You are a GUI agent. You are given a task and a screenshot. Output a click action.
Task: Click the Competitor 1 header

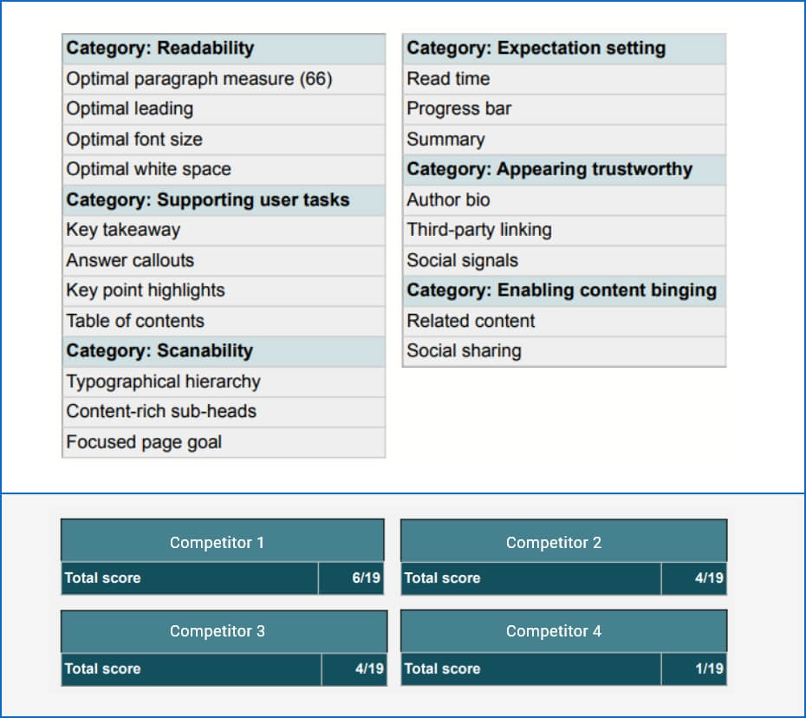tap(222, 543)
